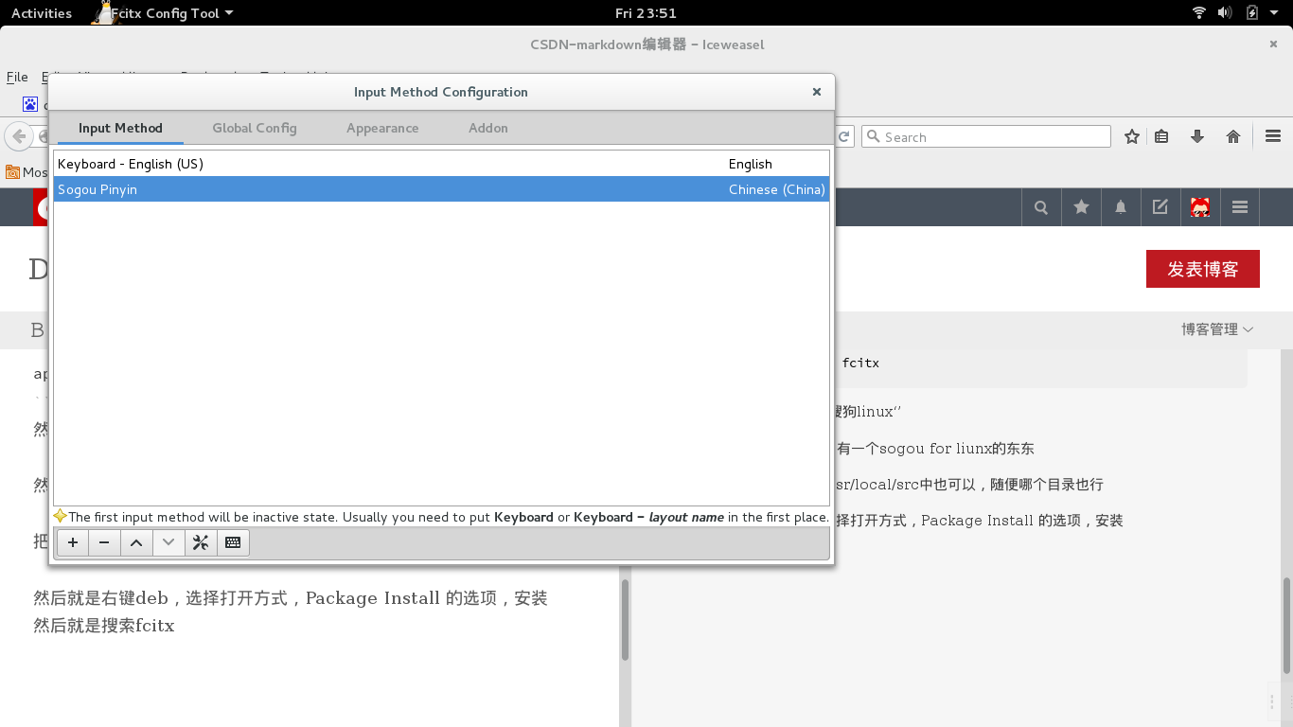Click the 'fcitx' code block text in preview
Image resolution: width=1293 pixels, height=727 pixels.
(x=860, y=363)
